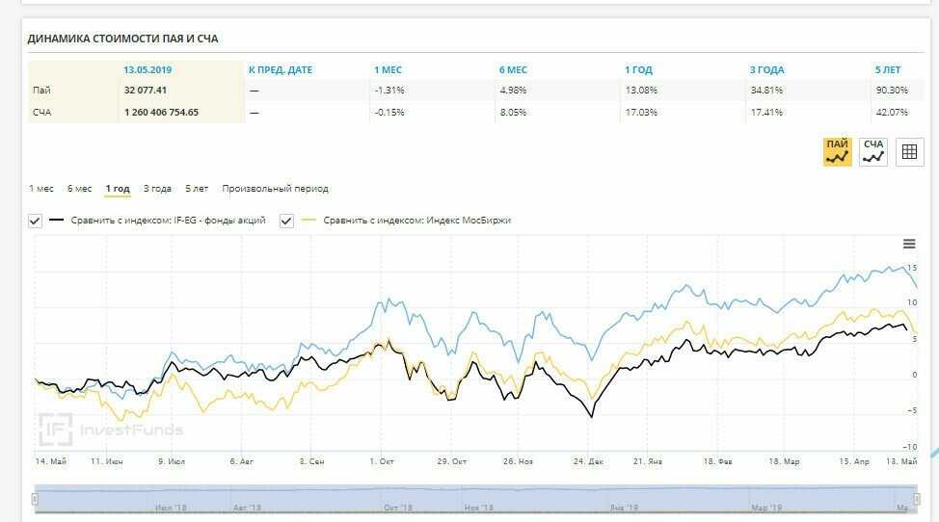The image size is (939, 522).
Task: Select the 6 мес period tab
Action: click(80, 189)
